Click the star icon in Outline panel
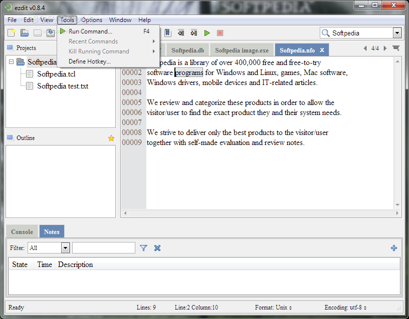 pos(111,138)
